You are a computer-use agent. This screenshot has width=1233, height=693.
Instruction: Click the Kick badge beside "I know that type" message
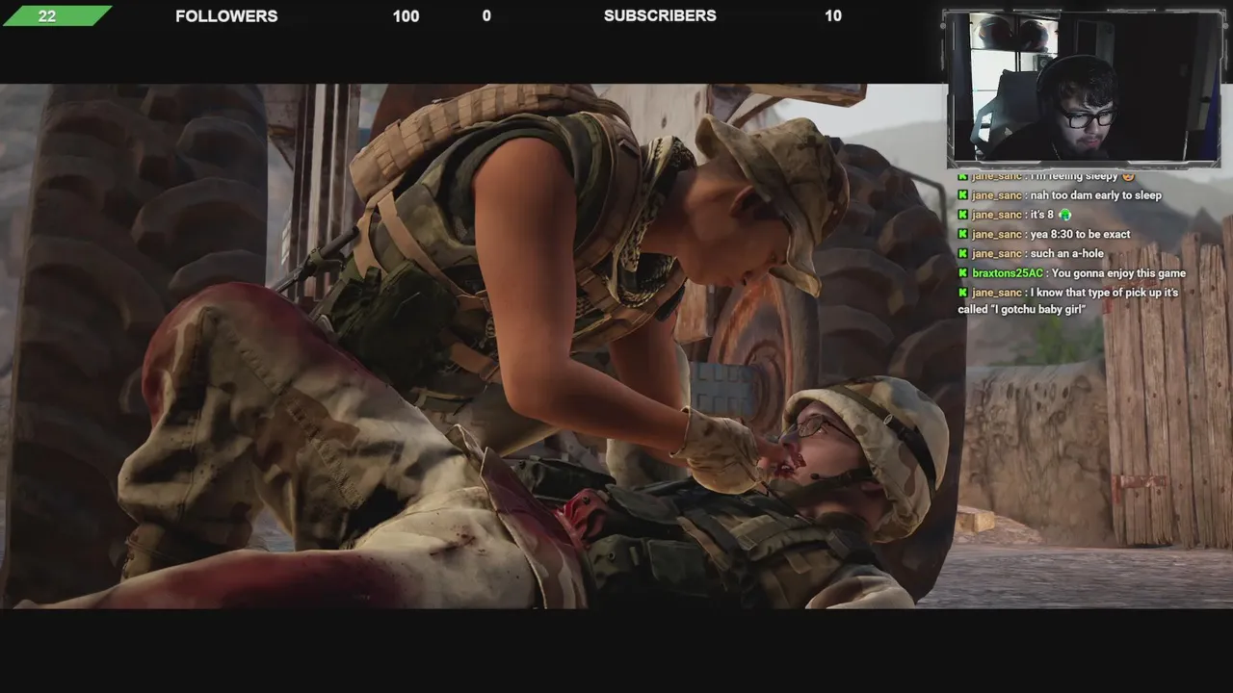click(962, 293)
